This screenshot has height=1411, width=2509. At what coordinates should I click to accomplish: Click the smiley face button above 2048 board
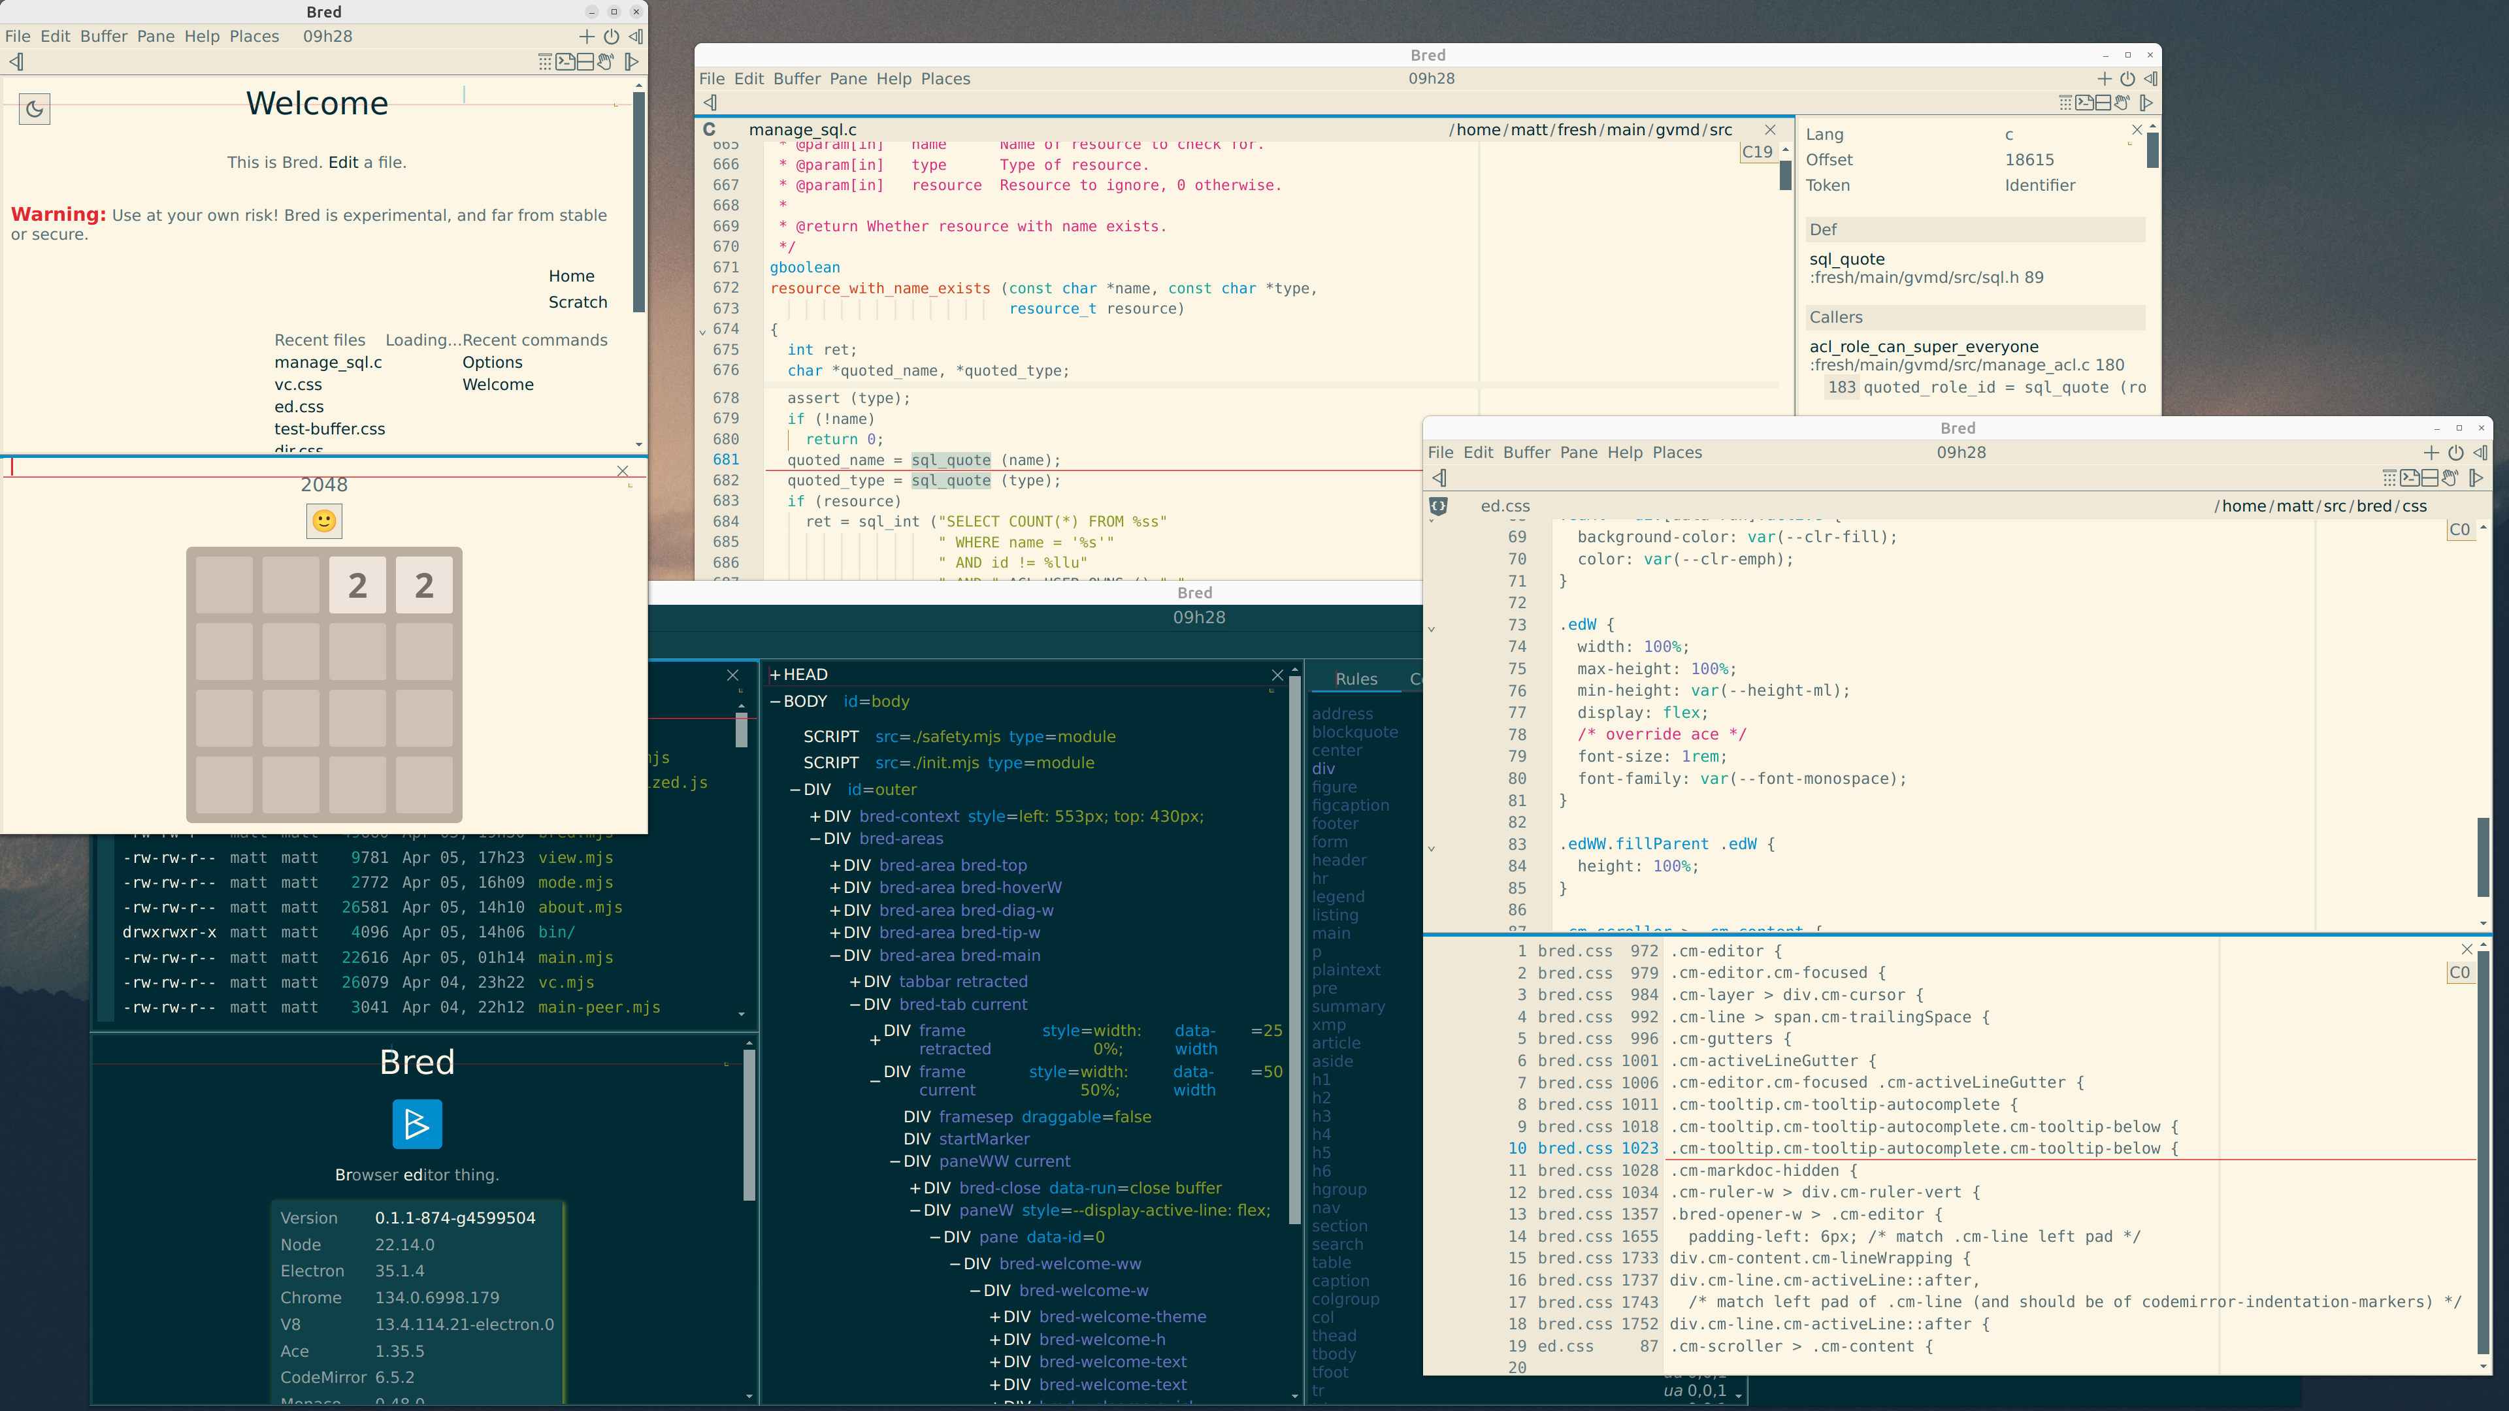point(324,521)
